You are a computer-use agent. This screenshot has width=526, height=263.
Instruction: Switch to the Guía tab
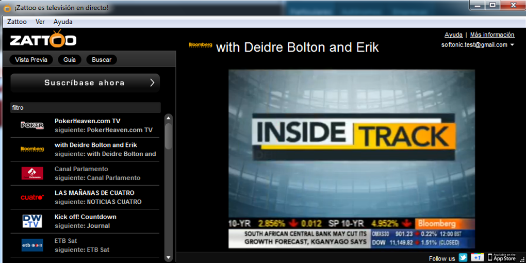point(70,60)
